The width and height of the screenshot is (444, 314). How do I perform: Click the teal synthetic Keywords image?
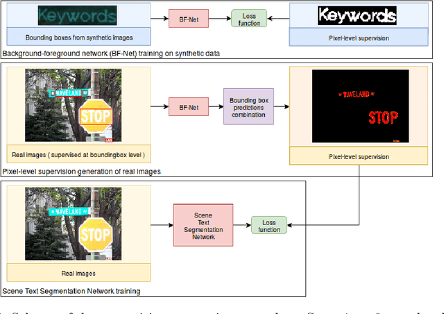[78, 15]
